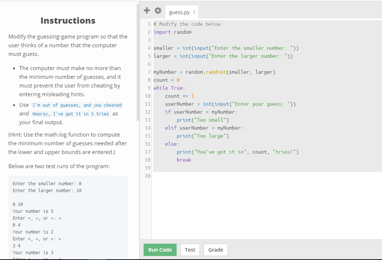Image resolution: width=382 pixels, height=260 pixels.
Task: Click the 'if userNumber < myNumber' line
Action: pyautogui.click(x=201, y=112)
